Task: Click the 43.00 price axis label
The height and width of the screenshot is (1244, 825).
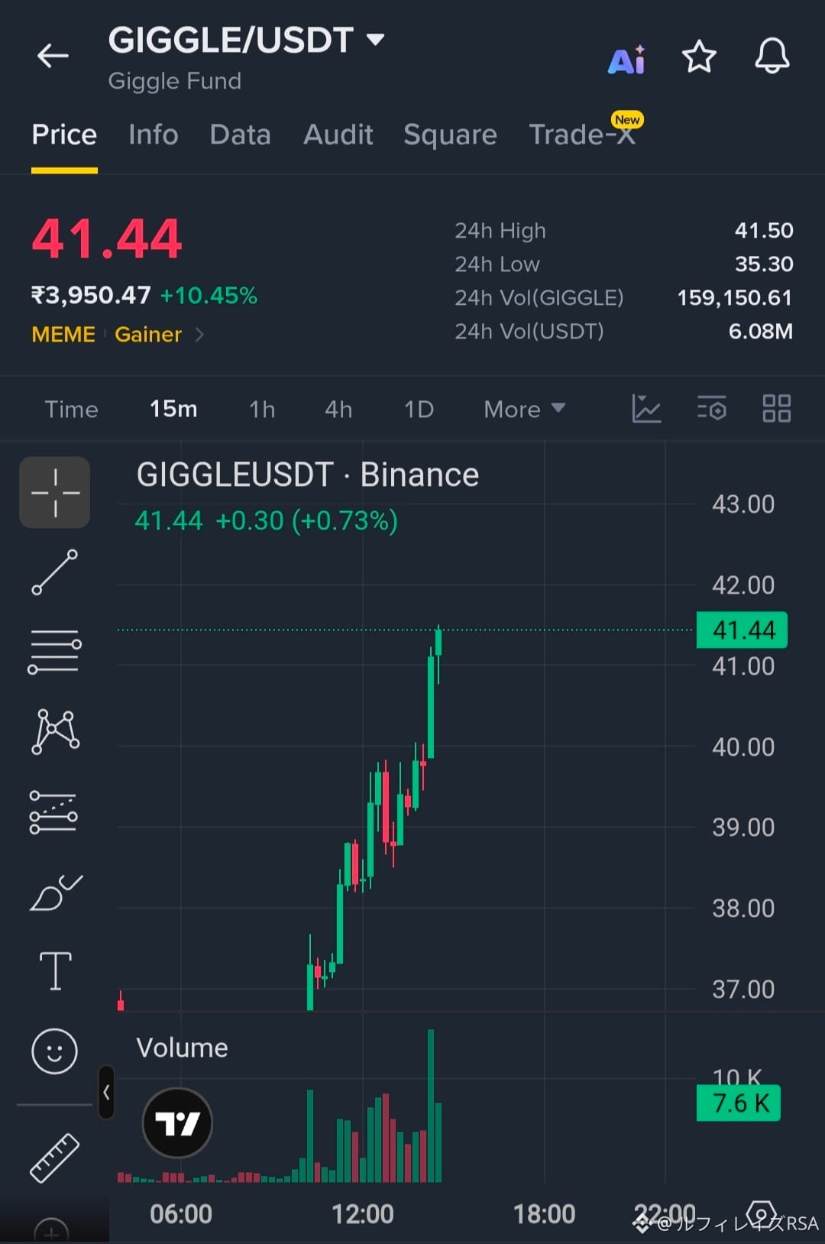Action: tap(743, 504)
